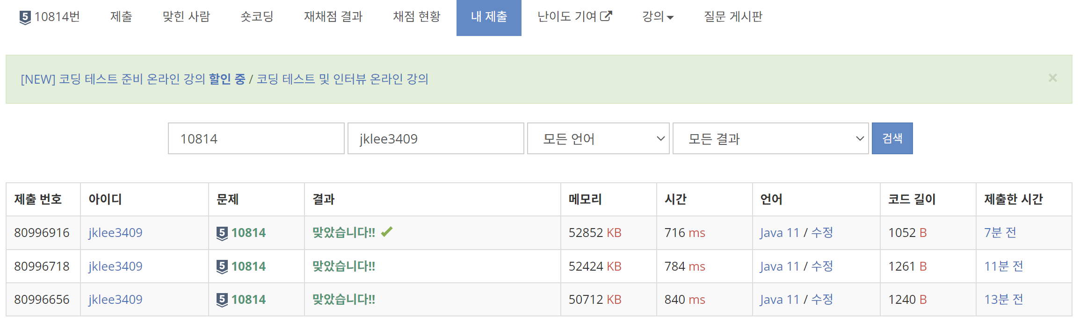This screenshot has width=1087, height=330.
Task: Expand the 강의 dropdown menu
Action: (658, 17)
